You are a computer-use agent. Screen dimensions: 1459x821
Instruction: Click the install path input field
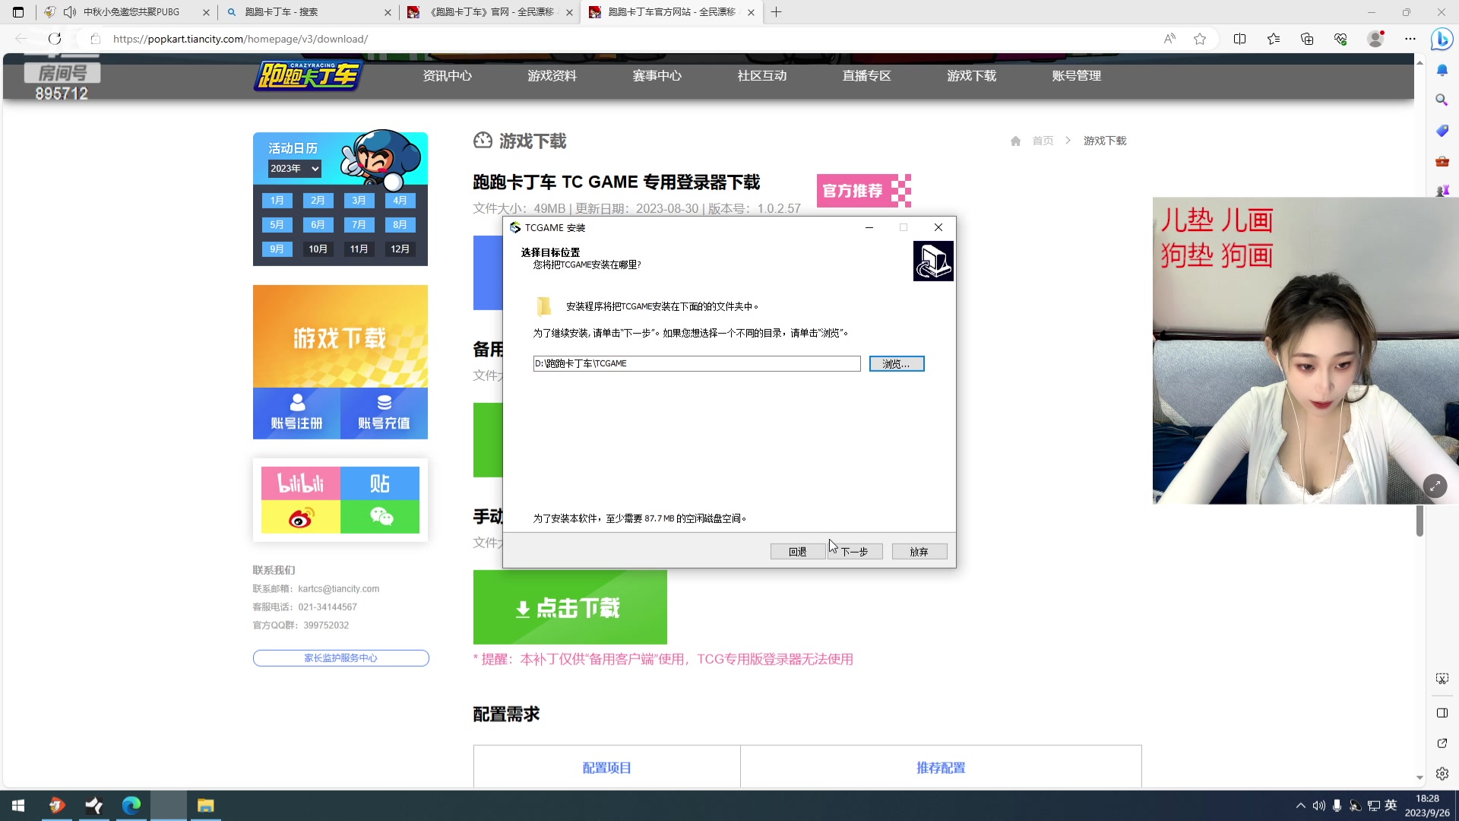coord(696,363)
